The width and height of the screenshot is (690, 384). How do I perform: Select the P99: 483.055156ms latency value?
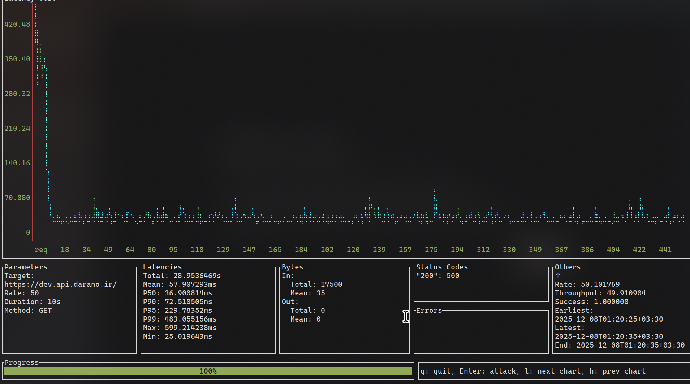point(180,319)
